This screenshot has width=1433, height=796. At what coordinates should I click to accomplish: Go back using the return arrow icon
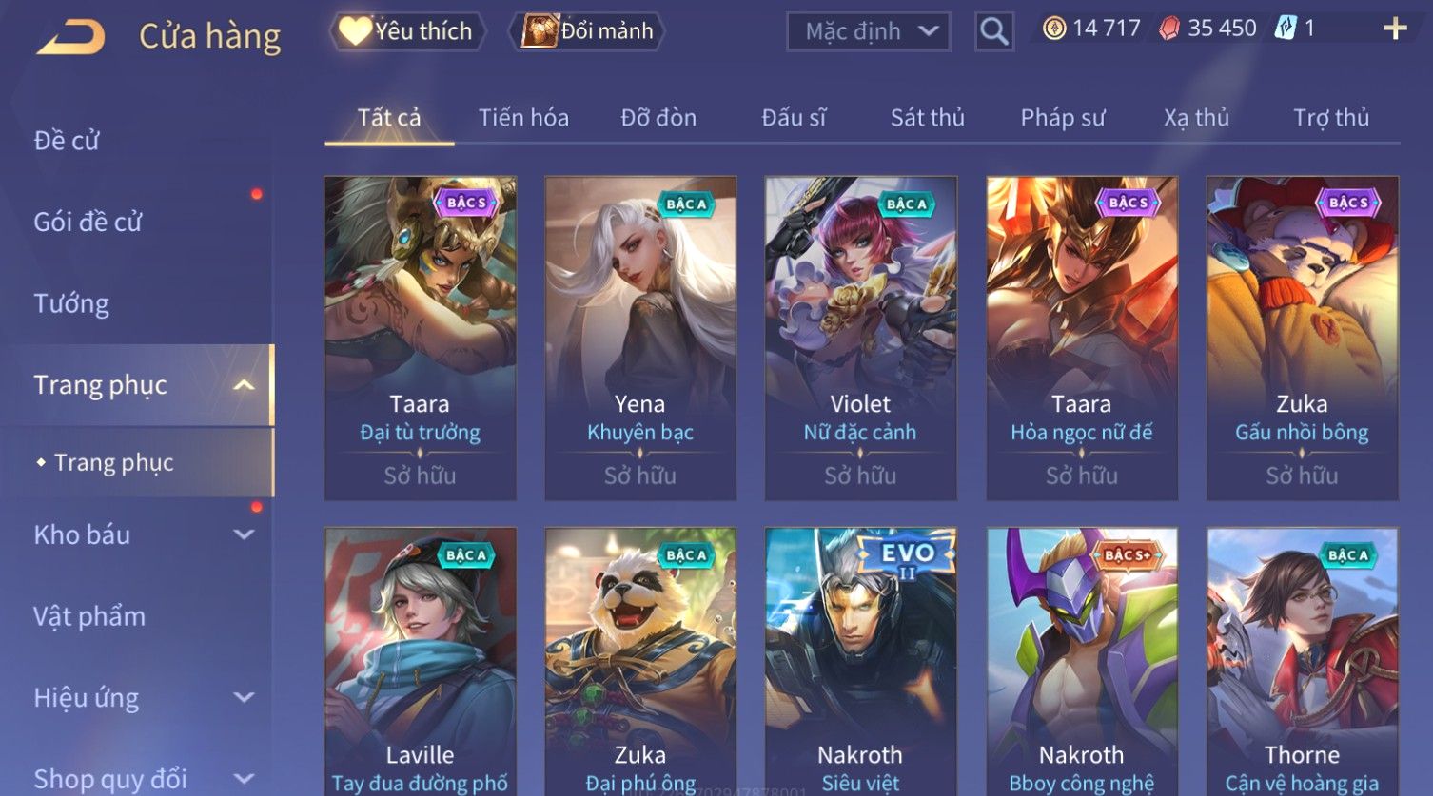[x=70, y=36]
